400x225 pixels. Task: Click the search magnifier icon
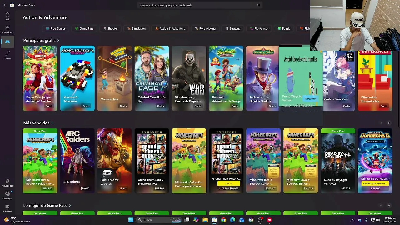point(258,5)
